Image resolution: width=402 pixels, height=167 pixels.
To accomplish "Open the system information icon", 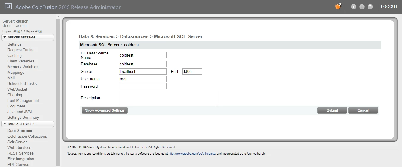I will (362, 7).
